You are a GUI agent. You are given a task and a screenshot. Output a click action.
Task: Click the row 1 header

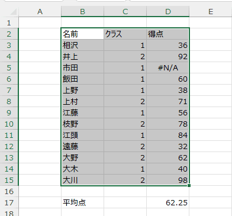tap(9, 23)
